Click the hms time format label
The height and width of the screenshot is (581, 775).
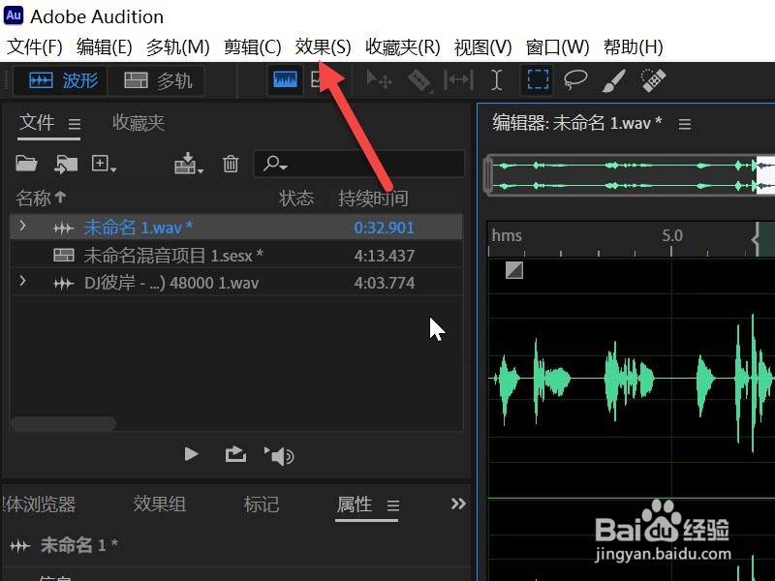point(507,235)
